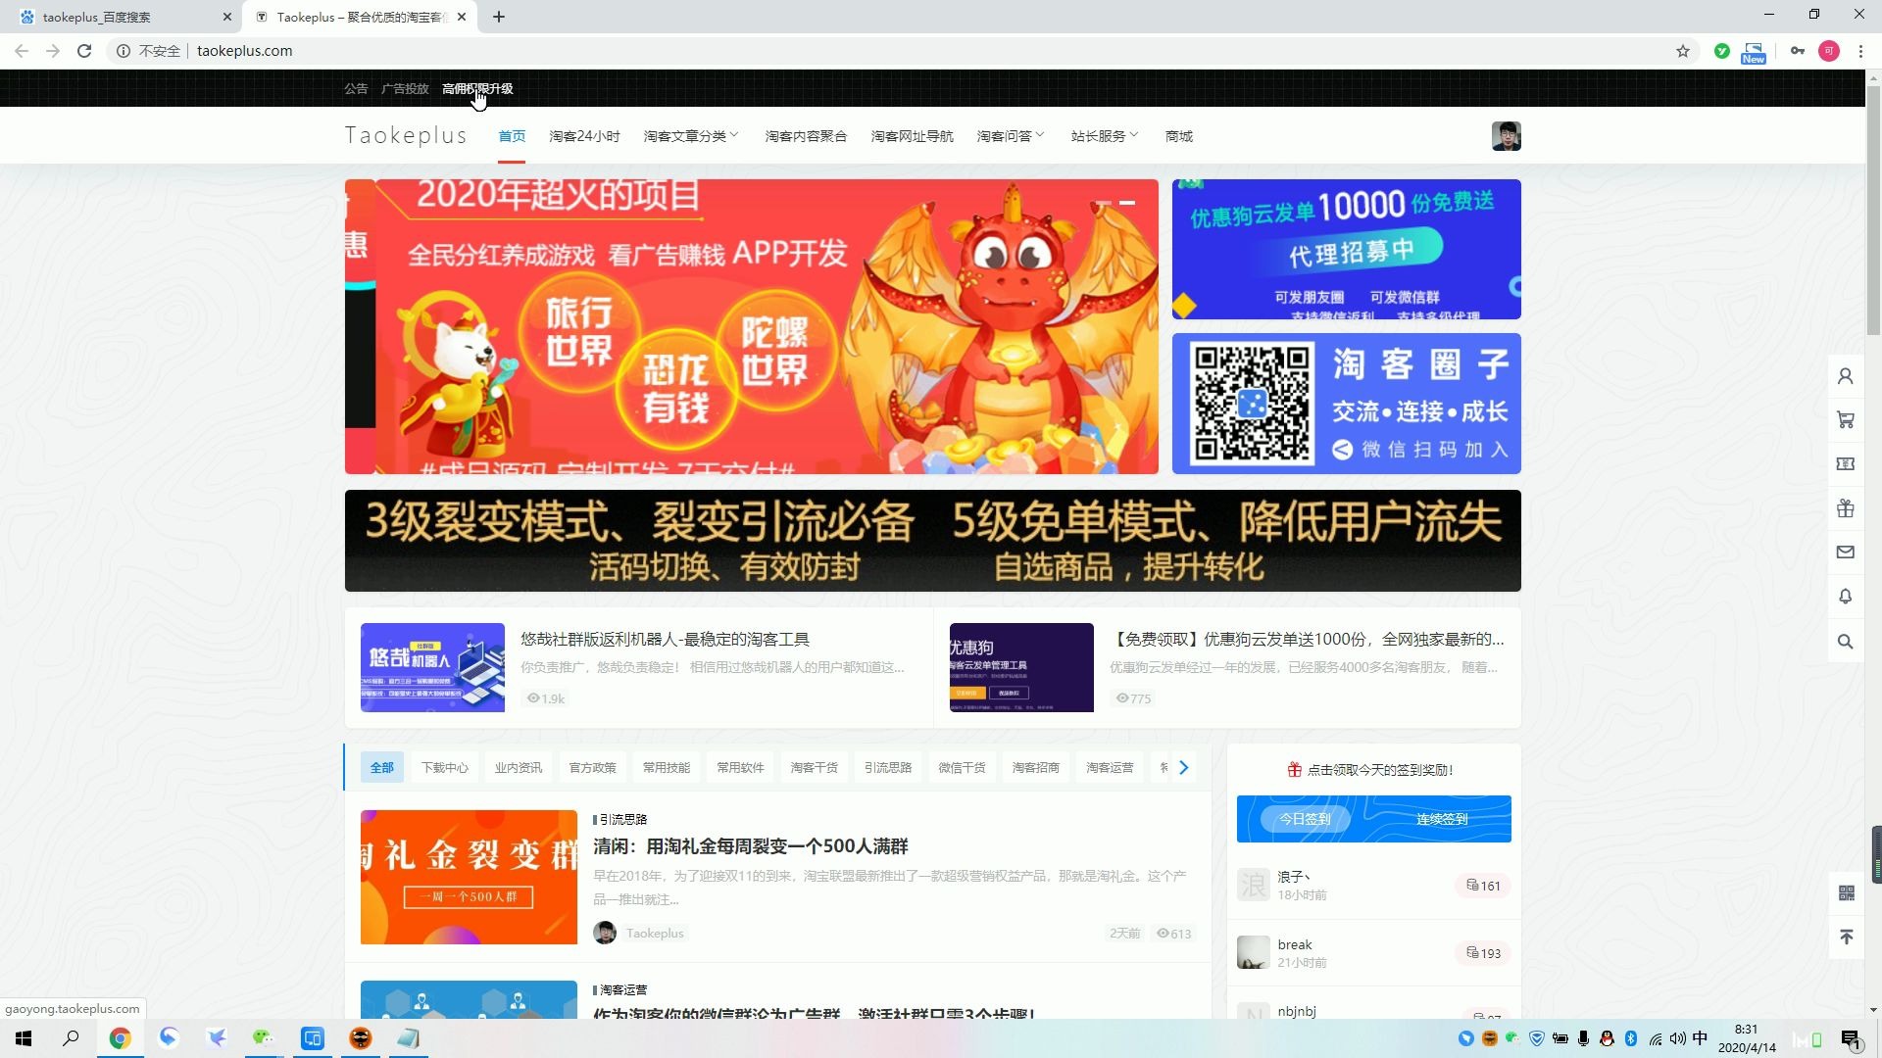Image resolution: width=1882 pixels, height=1058 pixels.
Task: Click the back-to-top arrow icon
Action: tap(1846, 938)
